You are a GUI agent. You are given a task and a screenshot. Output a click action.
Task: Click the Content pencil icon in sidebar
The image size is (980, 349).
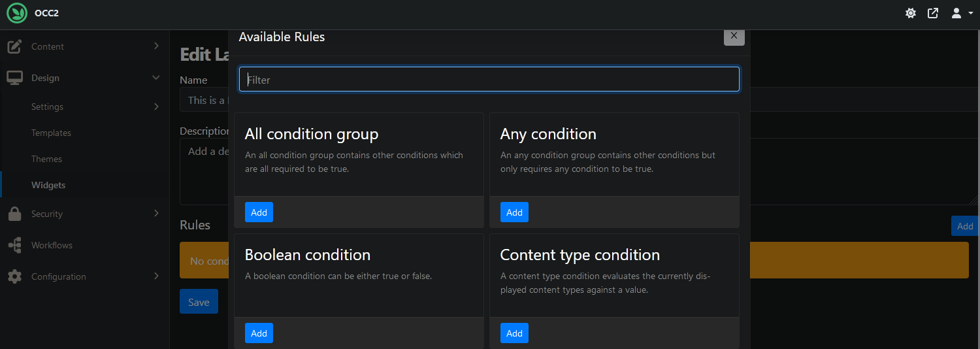click(x=14, y=46)
